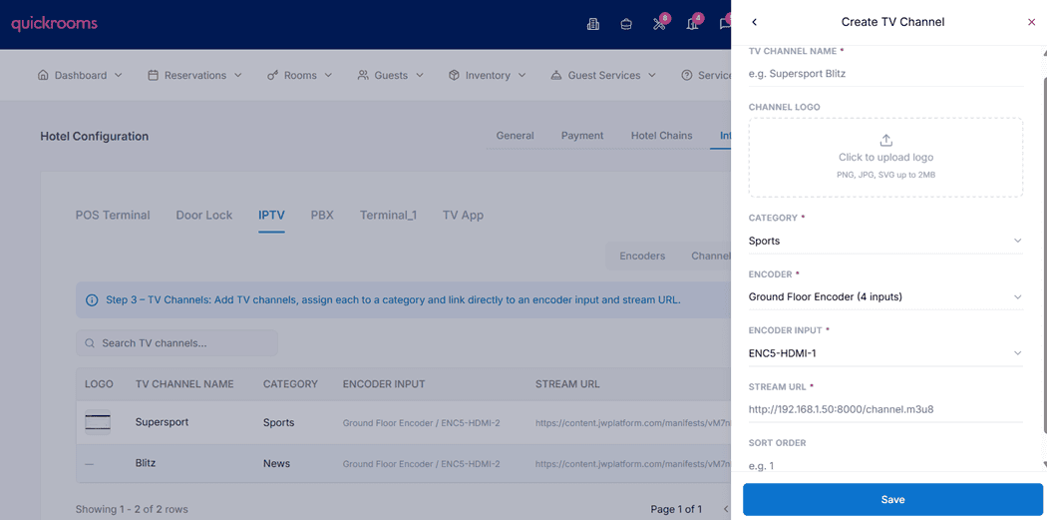1047x520 pixels.
Task: Expand the Reservations chevron
Action: point(237,76)
